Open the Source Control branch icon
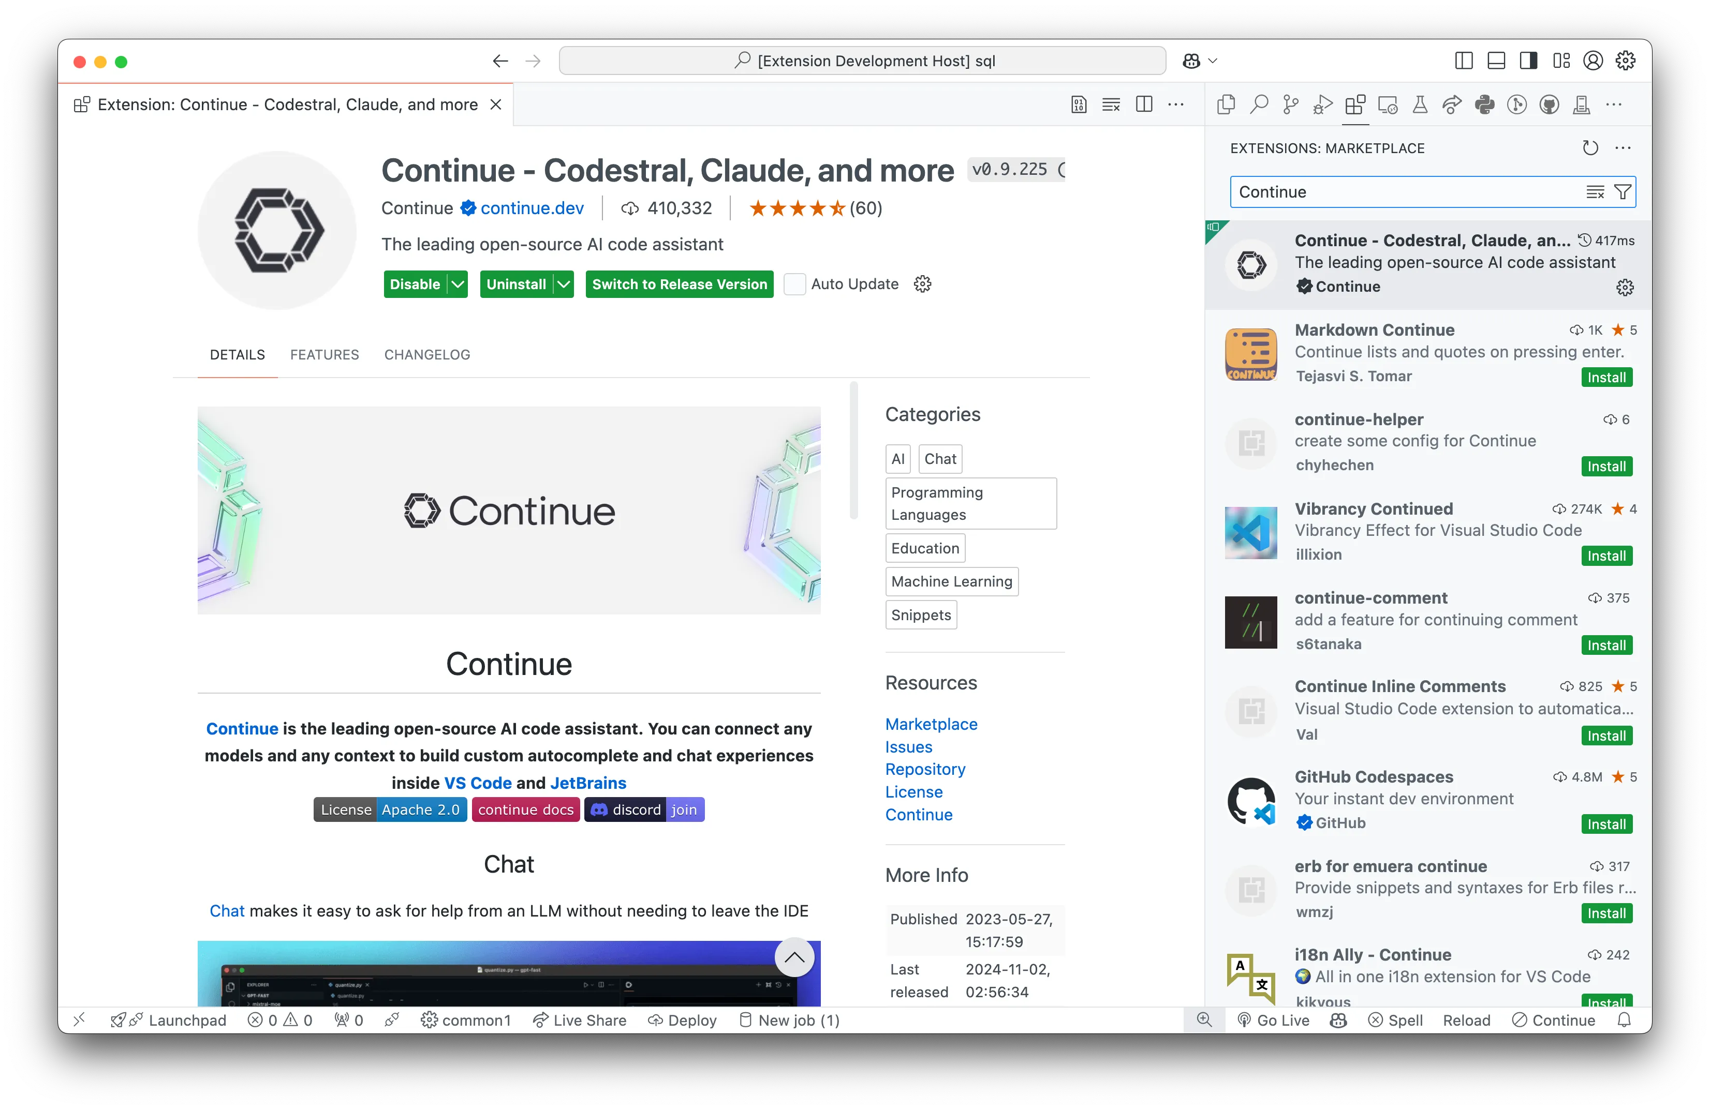Screen dimensions: 1710x1110 [x=1290, y=105]
